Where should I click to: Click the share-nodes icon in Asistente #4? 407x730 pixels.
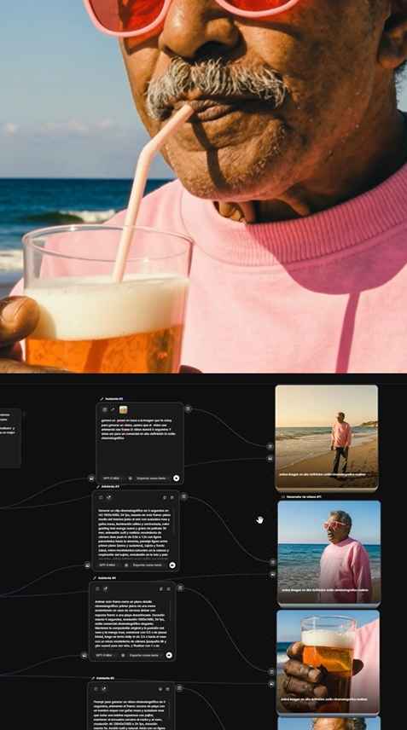point(105,588)
